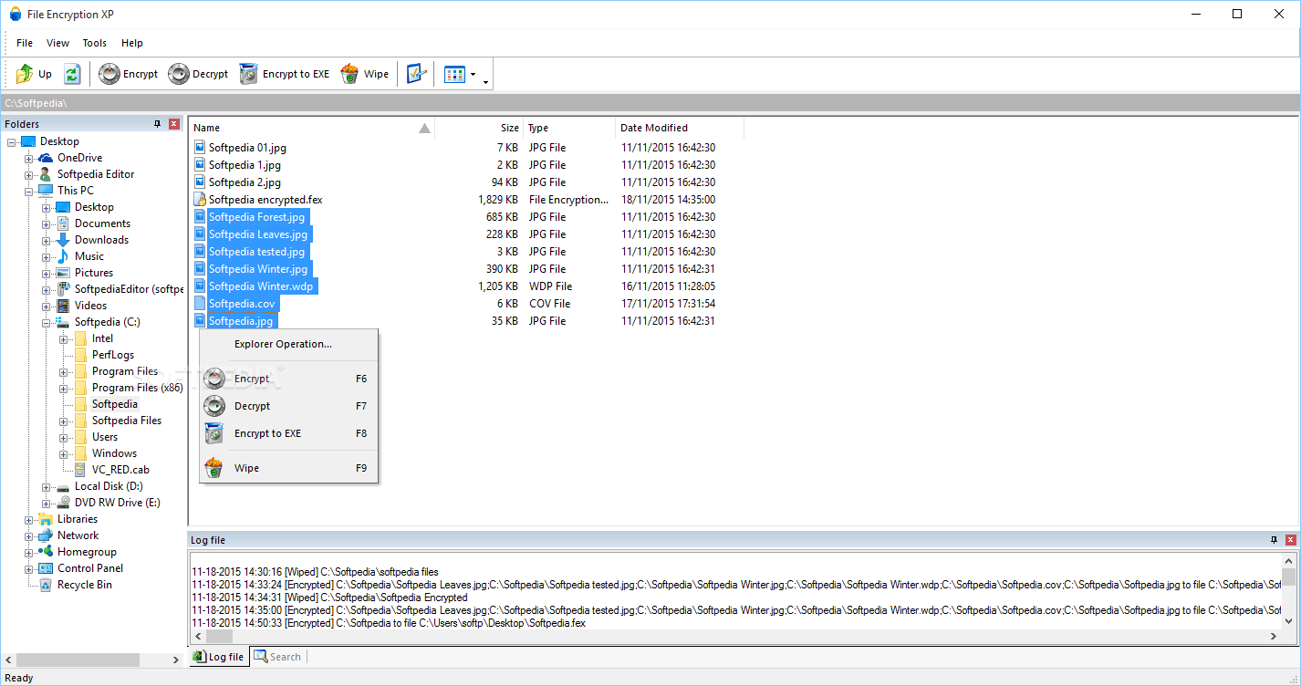This screenshot has height=686, width=1301.
Task: Open toolbar overflow options arrow
Action: click(486, 81)
